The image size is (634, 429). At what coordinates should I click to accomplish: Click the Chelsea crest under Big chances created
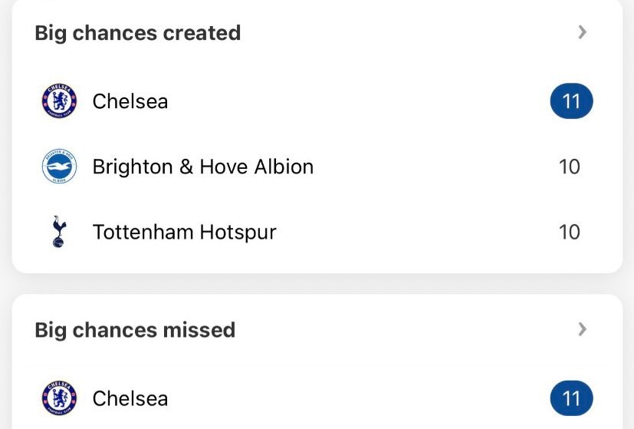[x=59, y=101]
